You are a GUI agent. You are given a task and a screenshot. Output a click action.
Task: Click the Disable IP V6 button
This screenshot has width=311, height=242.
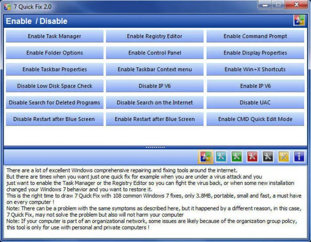coord(155,86)
